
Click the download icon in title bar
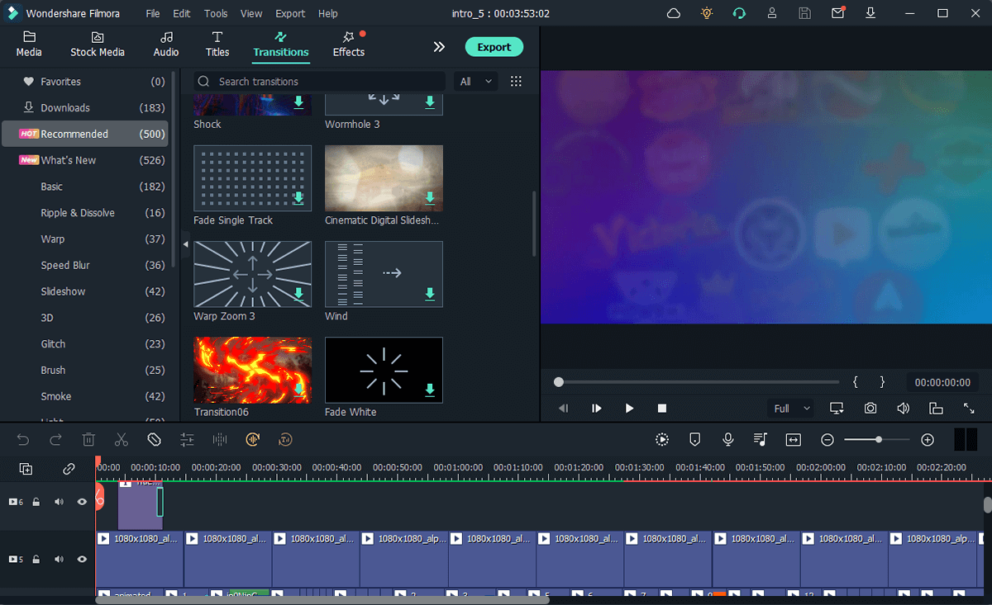tap(870, 13)
